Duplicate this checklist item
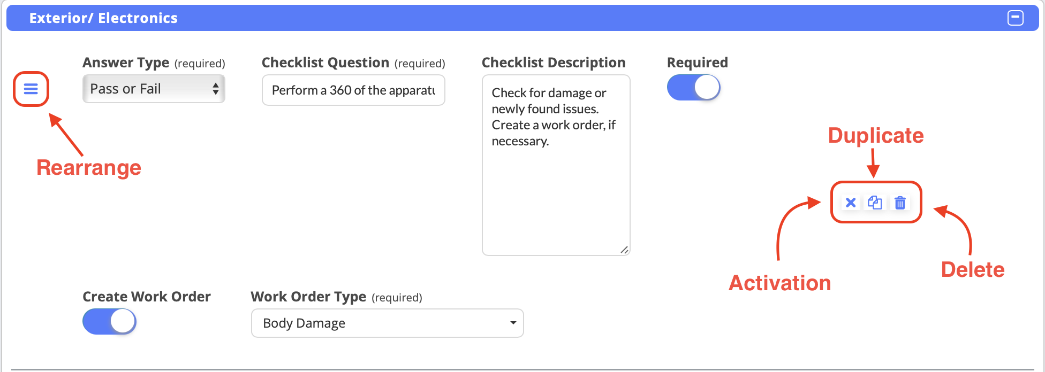The height and width of the screenshot is (372, 1045). (875, 203)
